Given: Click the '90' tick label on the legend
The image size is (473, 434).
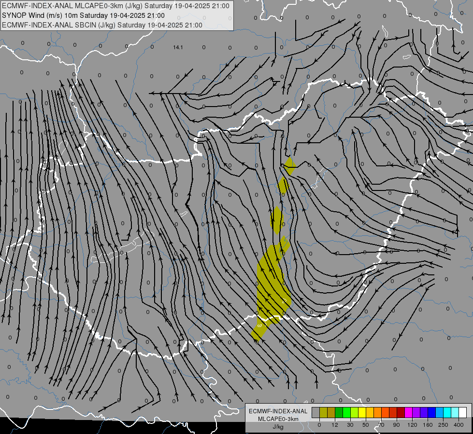Looking at the screenshot, I should 396,425.
